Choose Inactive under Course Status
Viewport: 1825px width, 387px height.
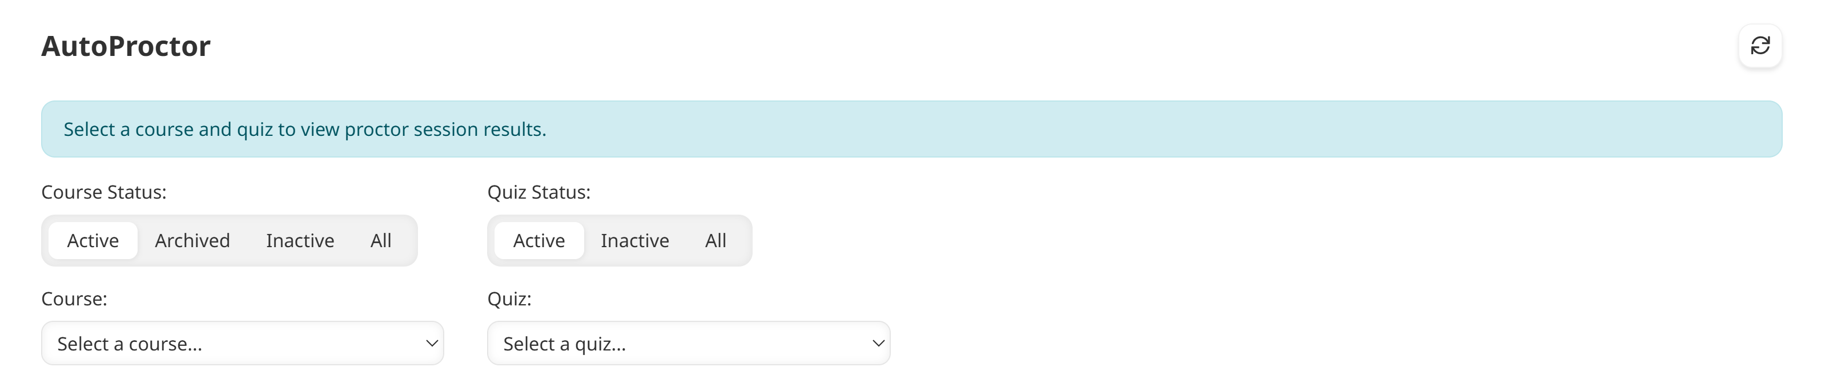coord(300,241)
